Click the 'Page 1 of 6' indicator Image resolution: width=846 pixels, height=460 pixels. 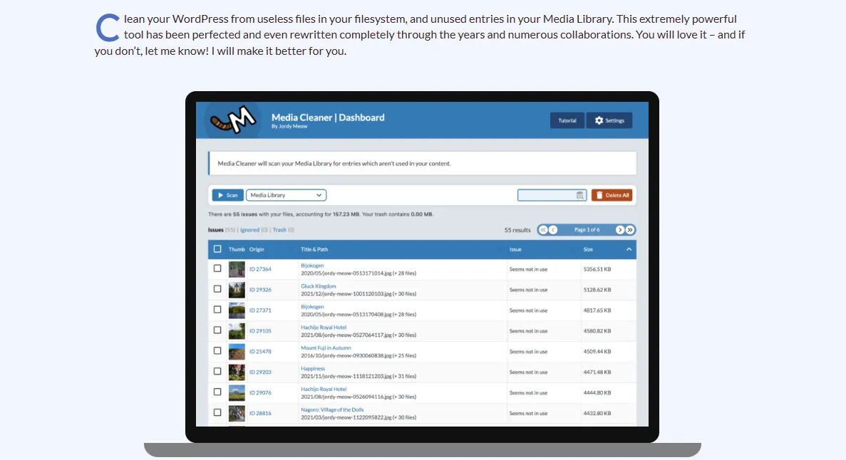pos(587,230)
